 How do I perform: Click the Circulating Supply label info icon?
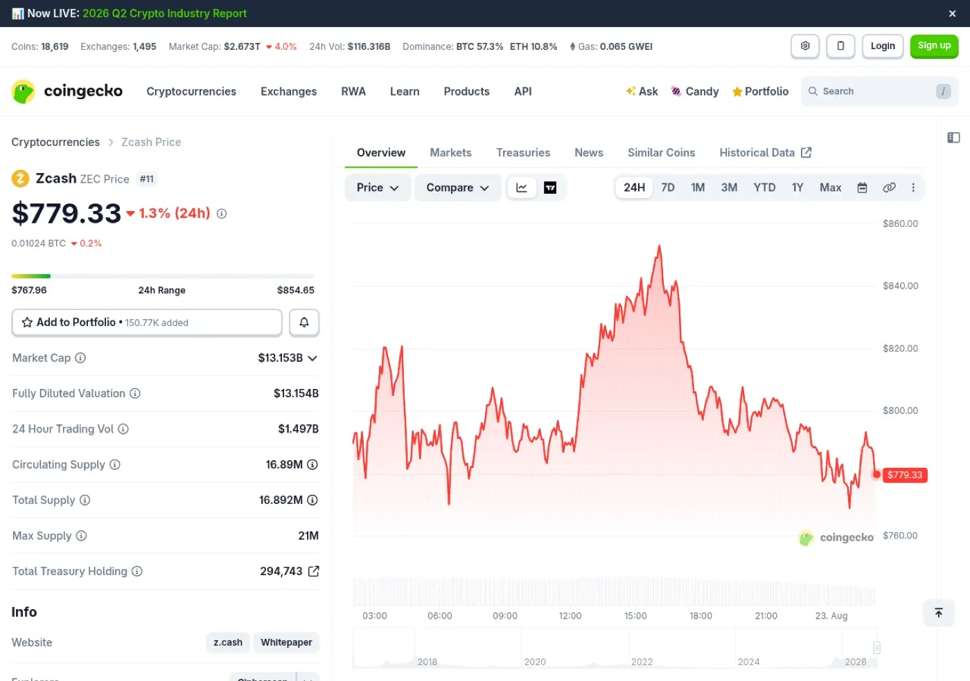tap(115, 464)
